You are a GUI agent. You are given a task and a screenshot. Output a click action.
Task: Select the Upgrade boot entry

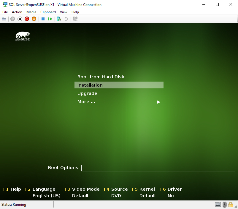(x=87, y=93)
